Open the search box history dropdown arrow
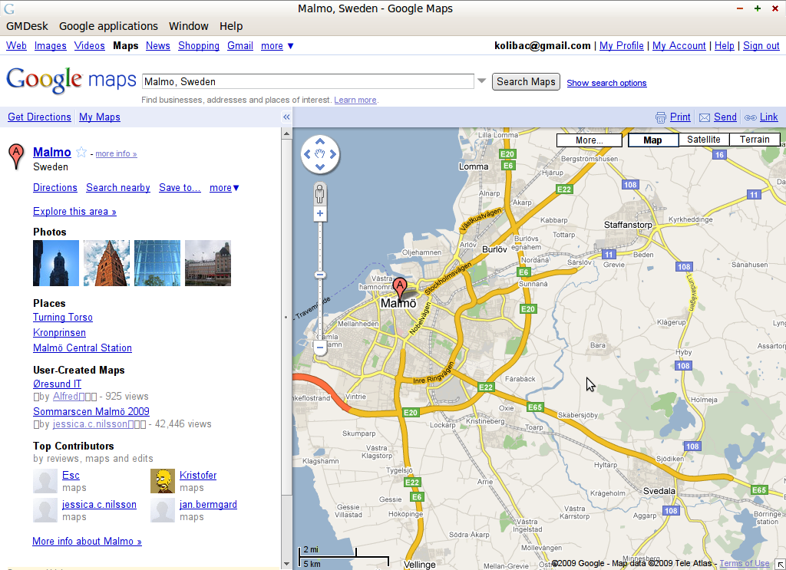786x570 pixels. pyautogui.click(x=482, y=81)
